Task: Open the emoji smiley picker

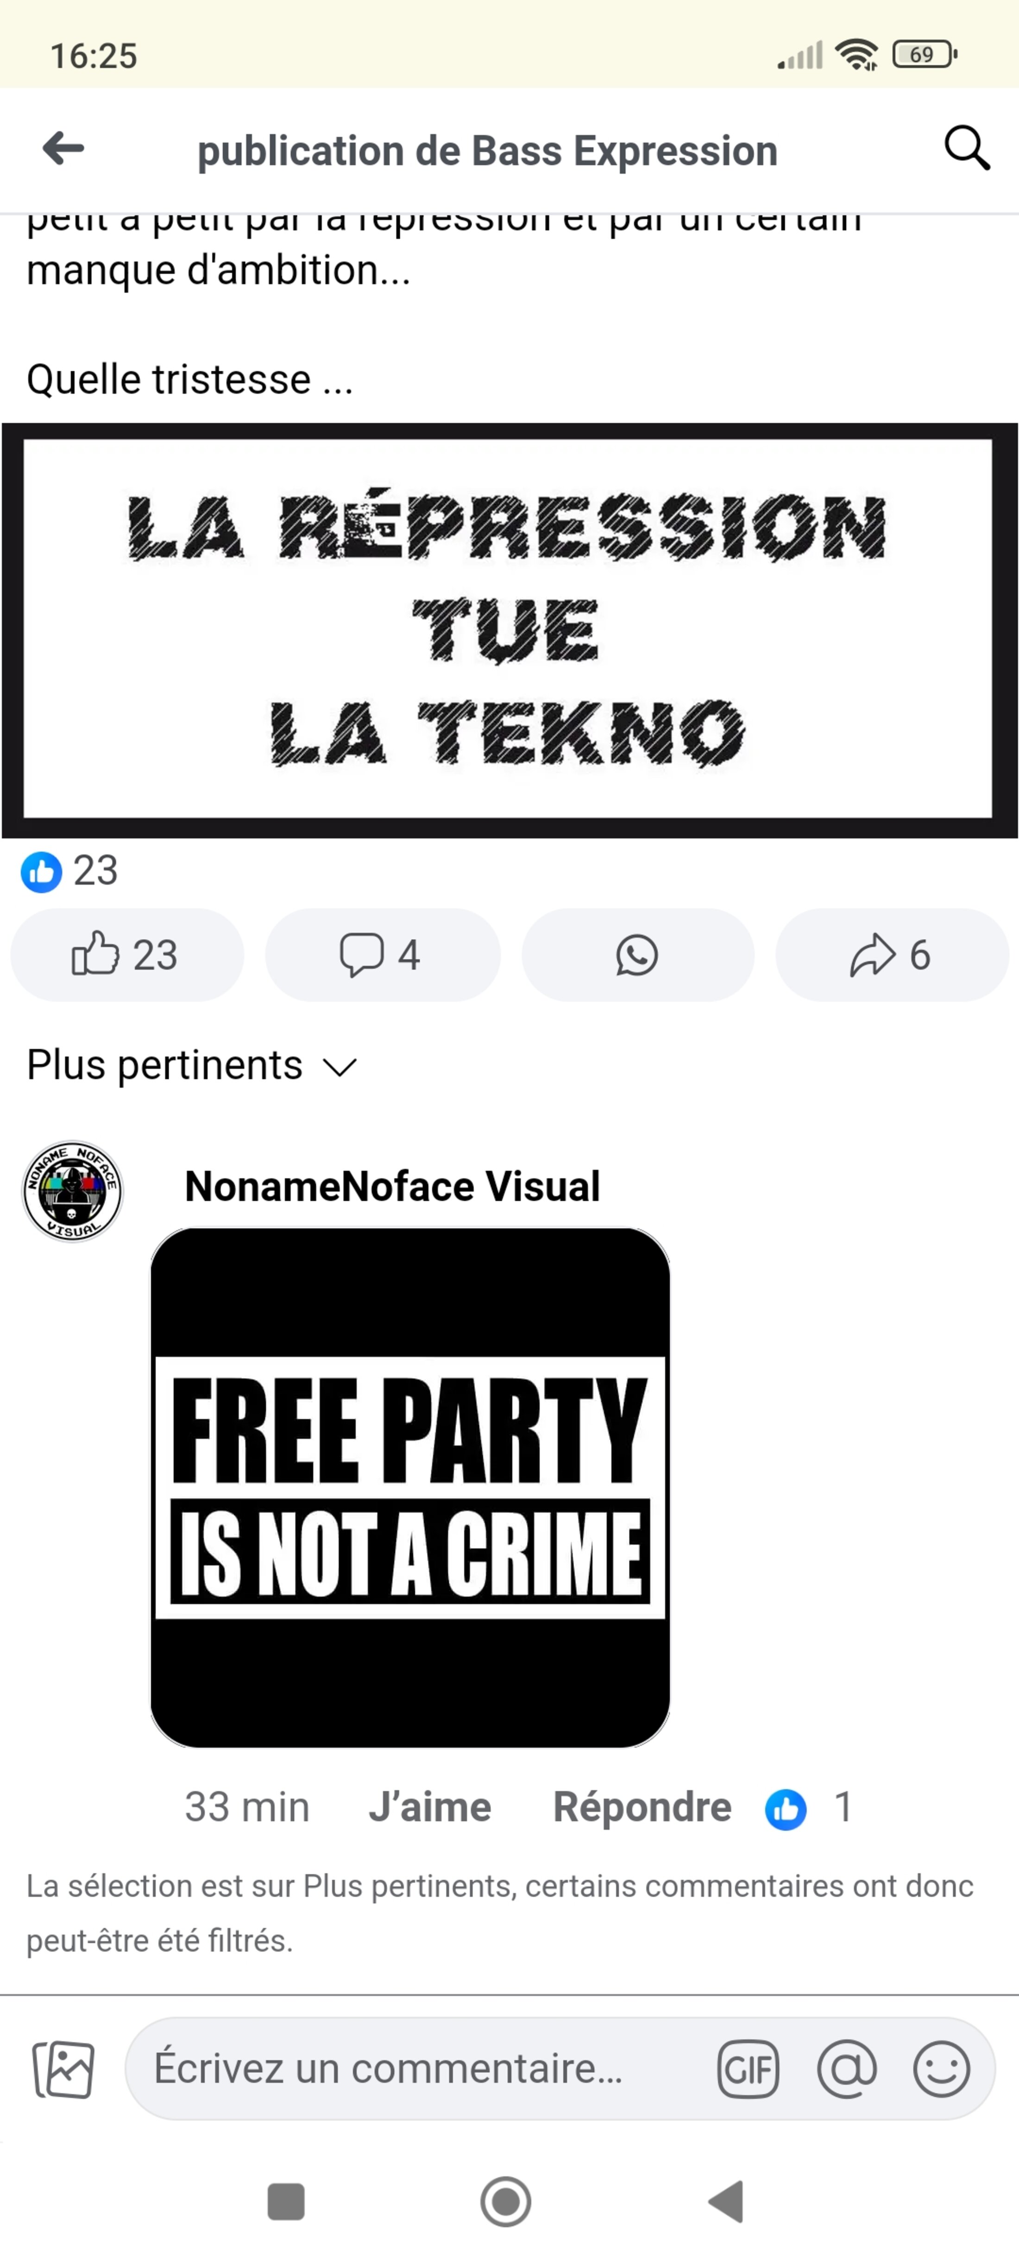Action: tap(942, 2069)
